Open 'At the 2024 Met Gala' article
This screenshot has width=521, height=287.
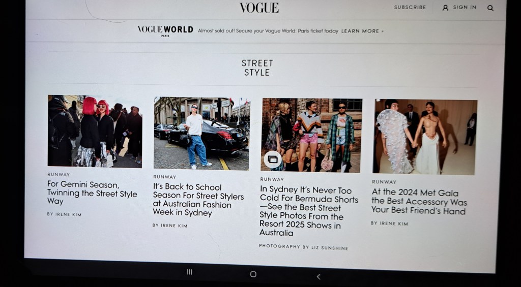click(x=419, y=201)
